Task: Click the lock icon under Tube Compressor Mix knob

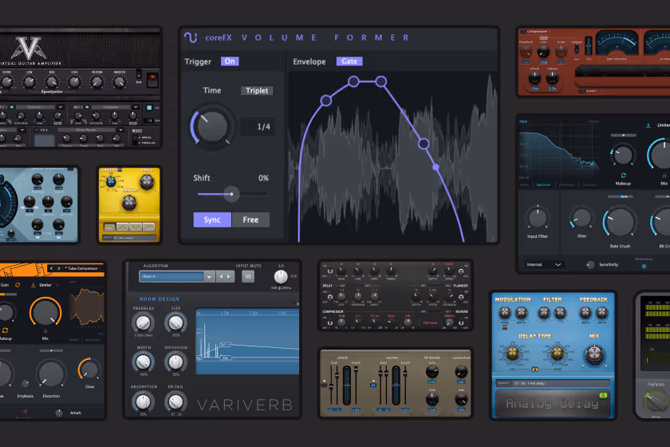Action: pyautogui.click(x=45, y=330)
